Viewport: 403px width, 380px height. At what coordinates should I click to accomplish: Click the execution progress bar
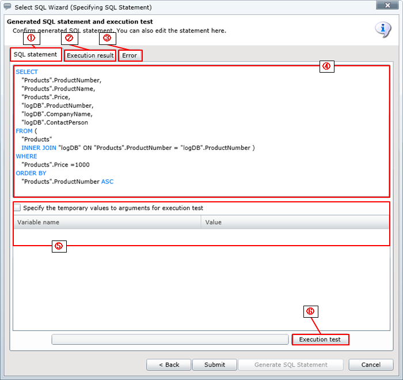click(x=170, y=340)
